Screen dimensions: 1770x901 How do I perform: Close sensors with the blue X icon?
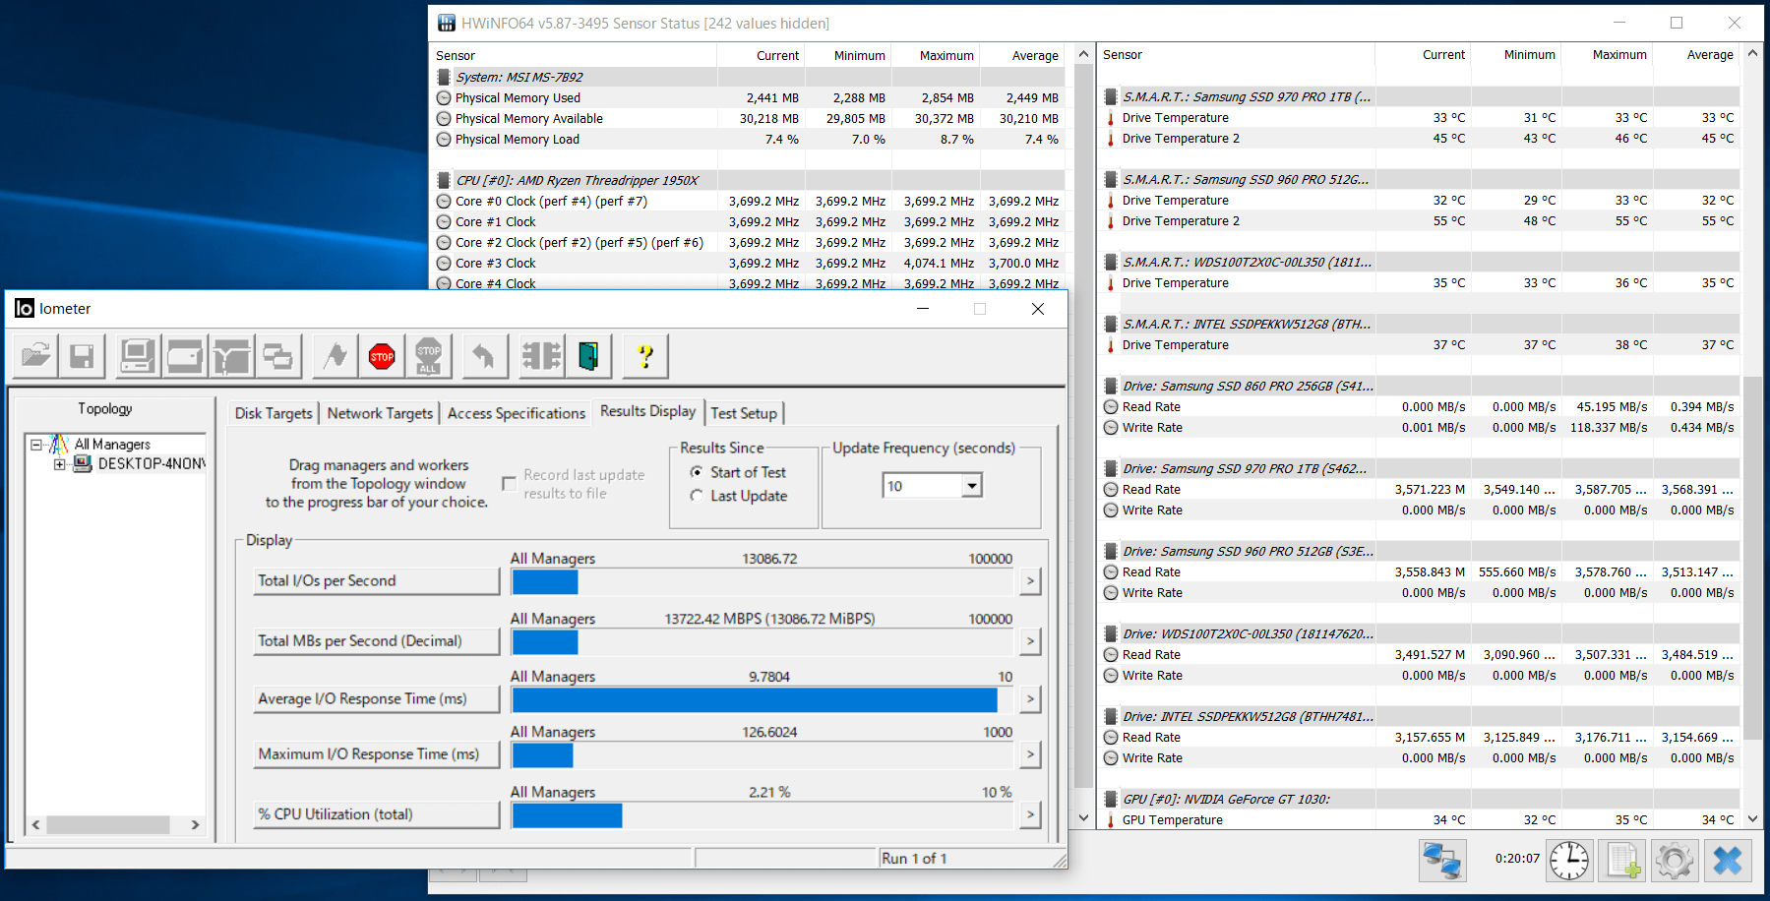click(1728, 861)
